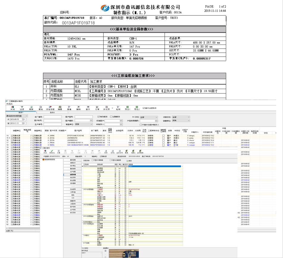This screenshot has height=258, width=283.
Task: Toggle 重点标识 checkbox for 板材厚度 parameter
Action: point(126,168)
